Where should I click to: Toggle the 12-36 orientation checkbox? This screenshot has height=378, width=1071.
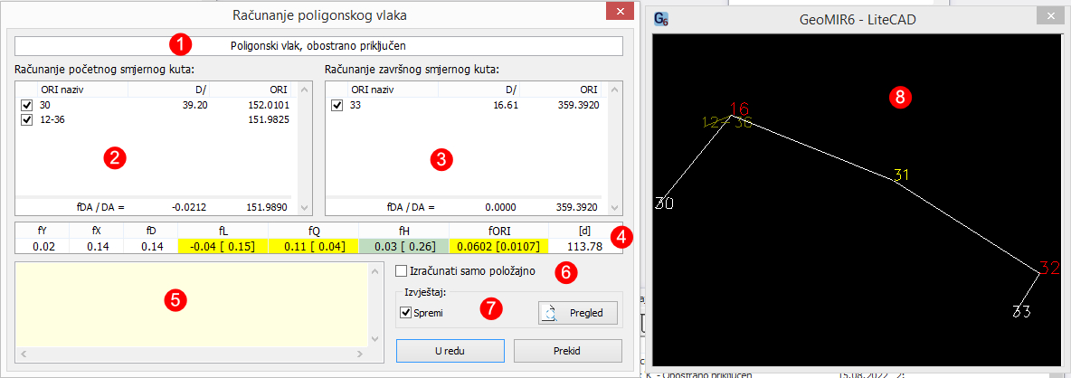(26, 120)
